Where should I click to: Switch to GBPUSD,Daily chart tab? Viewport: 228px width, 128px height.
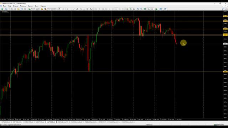(x=17, y=122)
